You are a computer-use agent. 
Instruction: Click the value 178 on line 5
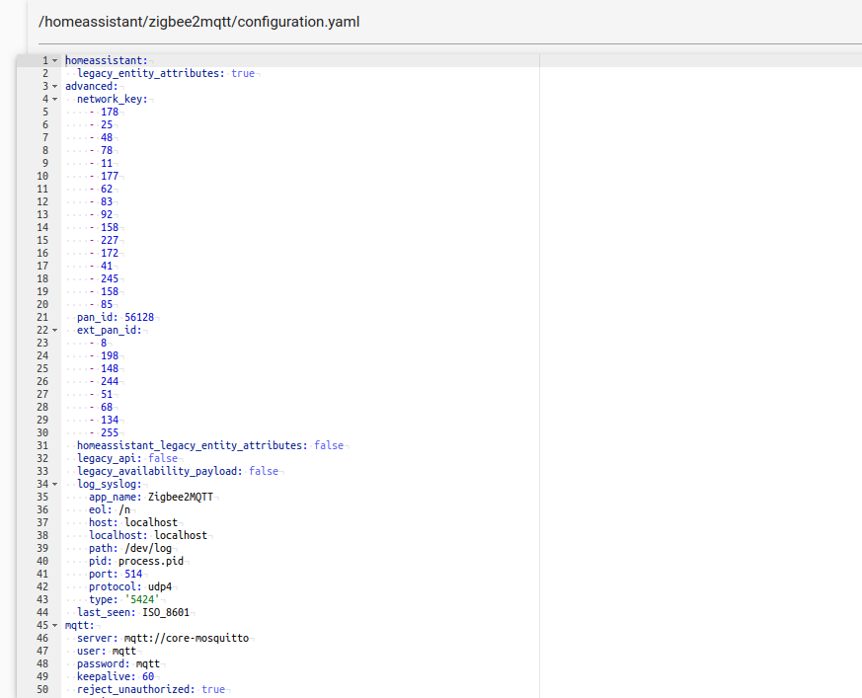(x=110, y=112)
